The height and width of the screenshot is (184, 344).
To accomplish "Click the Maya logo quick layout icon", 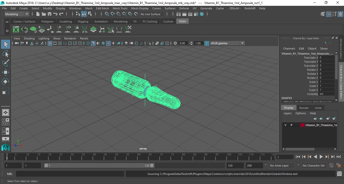I will tap(6, 147).
